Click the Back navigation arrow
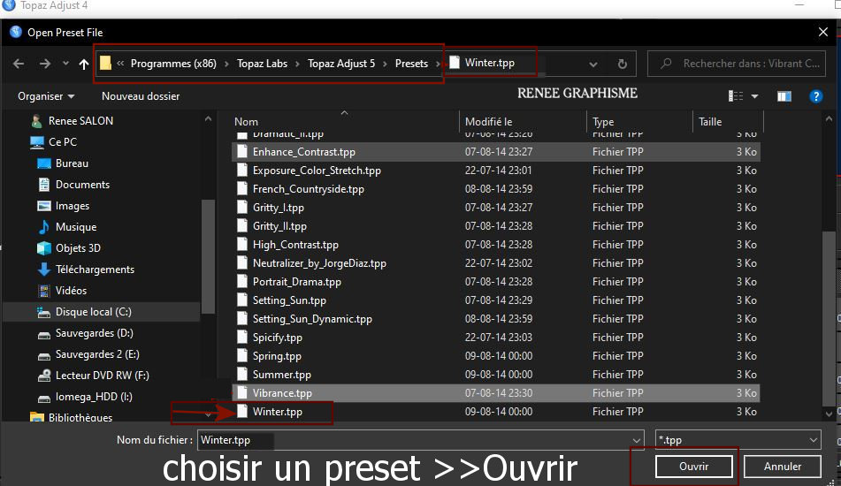 [x=19, y=64]
